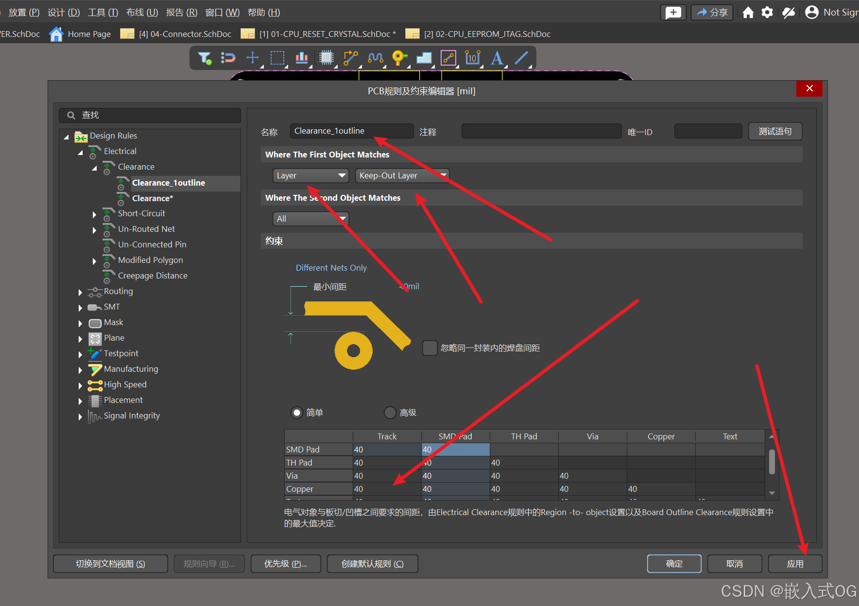This screenshot has width=859, height=606.
Task: Click the 测试语句 test query button
Action: point(775,131)
